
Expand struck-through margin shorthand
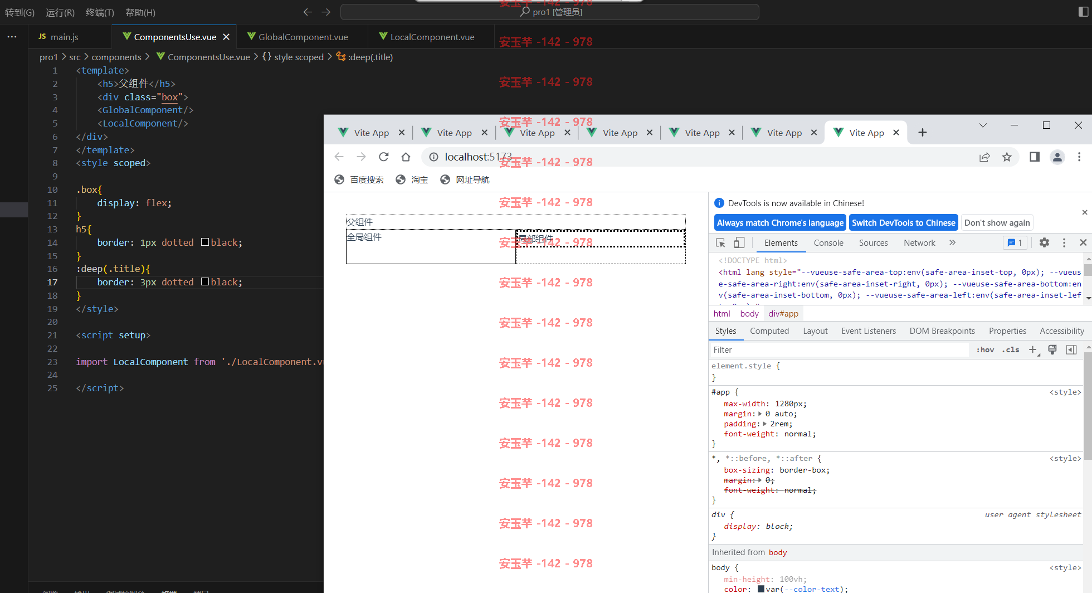760,480
